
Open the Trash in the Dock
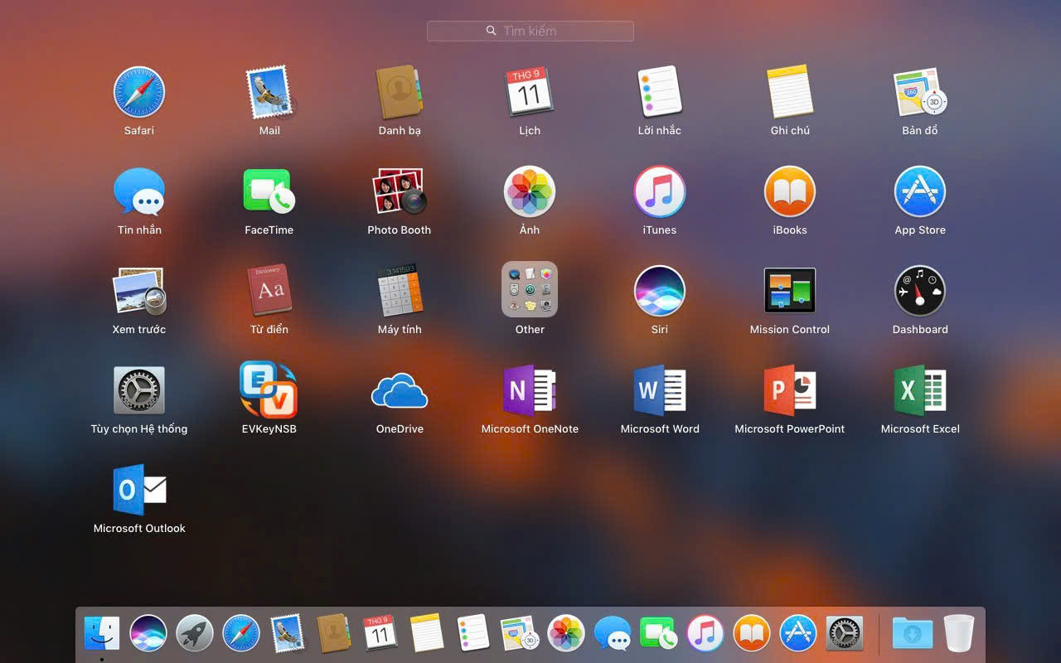pyautogui.click(x=958, y=634)
